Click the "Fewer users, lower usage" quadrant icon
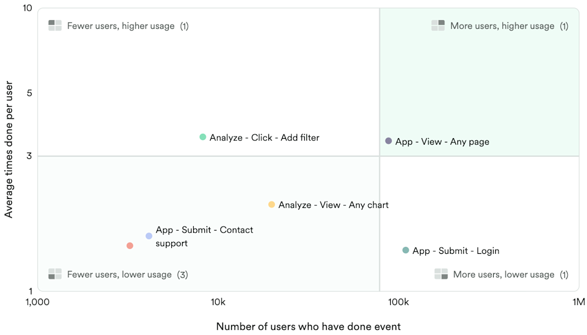 pos(55,274)
